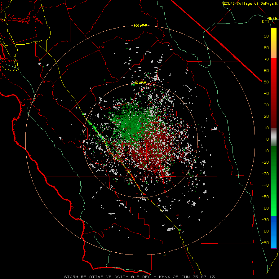Click the -10 value on velocity scale
The image size is (279, 279).
[265, 151]
